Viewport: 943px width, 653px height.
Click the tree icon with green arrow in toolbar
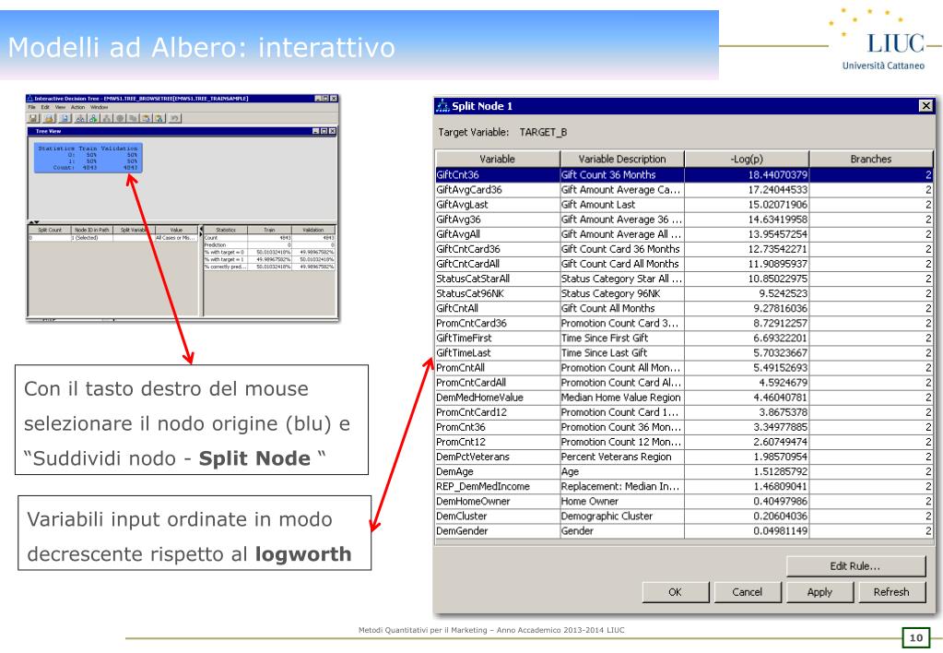click(94, 118)
